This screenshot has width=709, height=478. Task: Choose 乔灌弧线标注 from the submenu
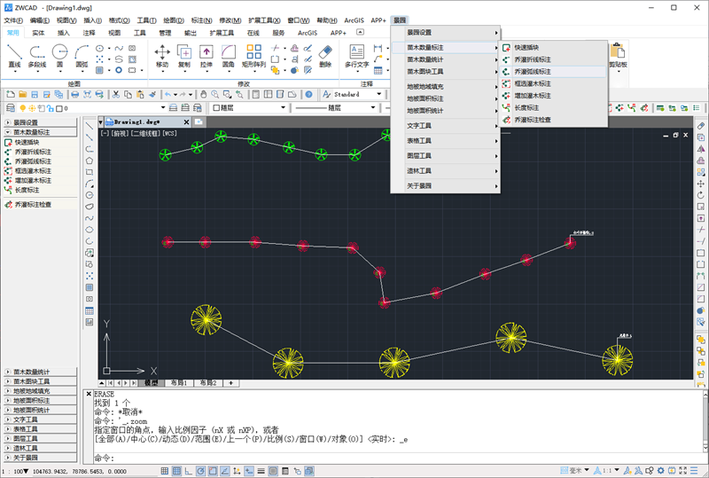[x=533, y=71]
